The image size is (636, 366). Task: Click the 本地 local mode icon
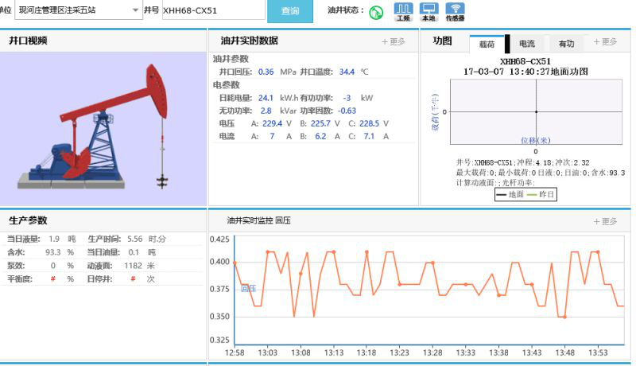[x=429, y=11]
